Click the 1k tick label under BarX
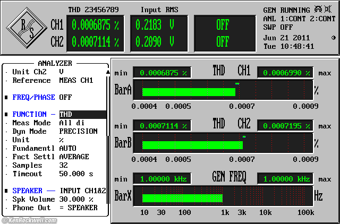 225,213
